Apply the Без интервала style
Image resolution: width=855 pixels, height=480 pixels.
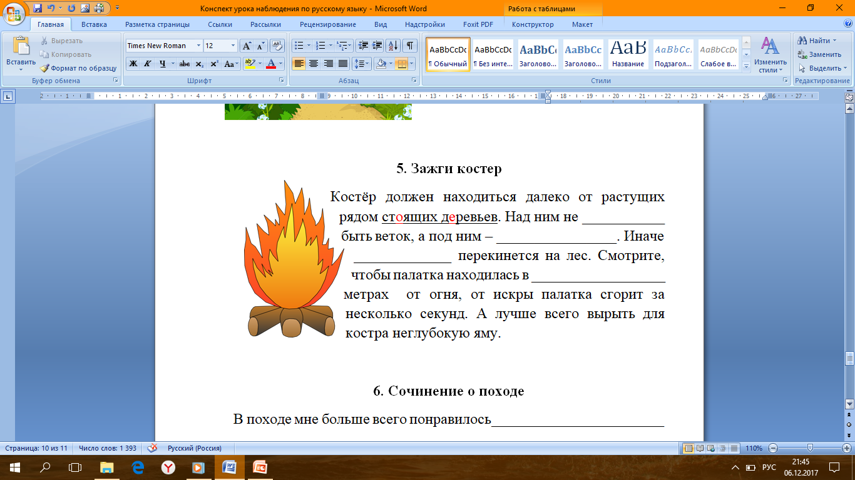pos(493,54)
